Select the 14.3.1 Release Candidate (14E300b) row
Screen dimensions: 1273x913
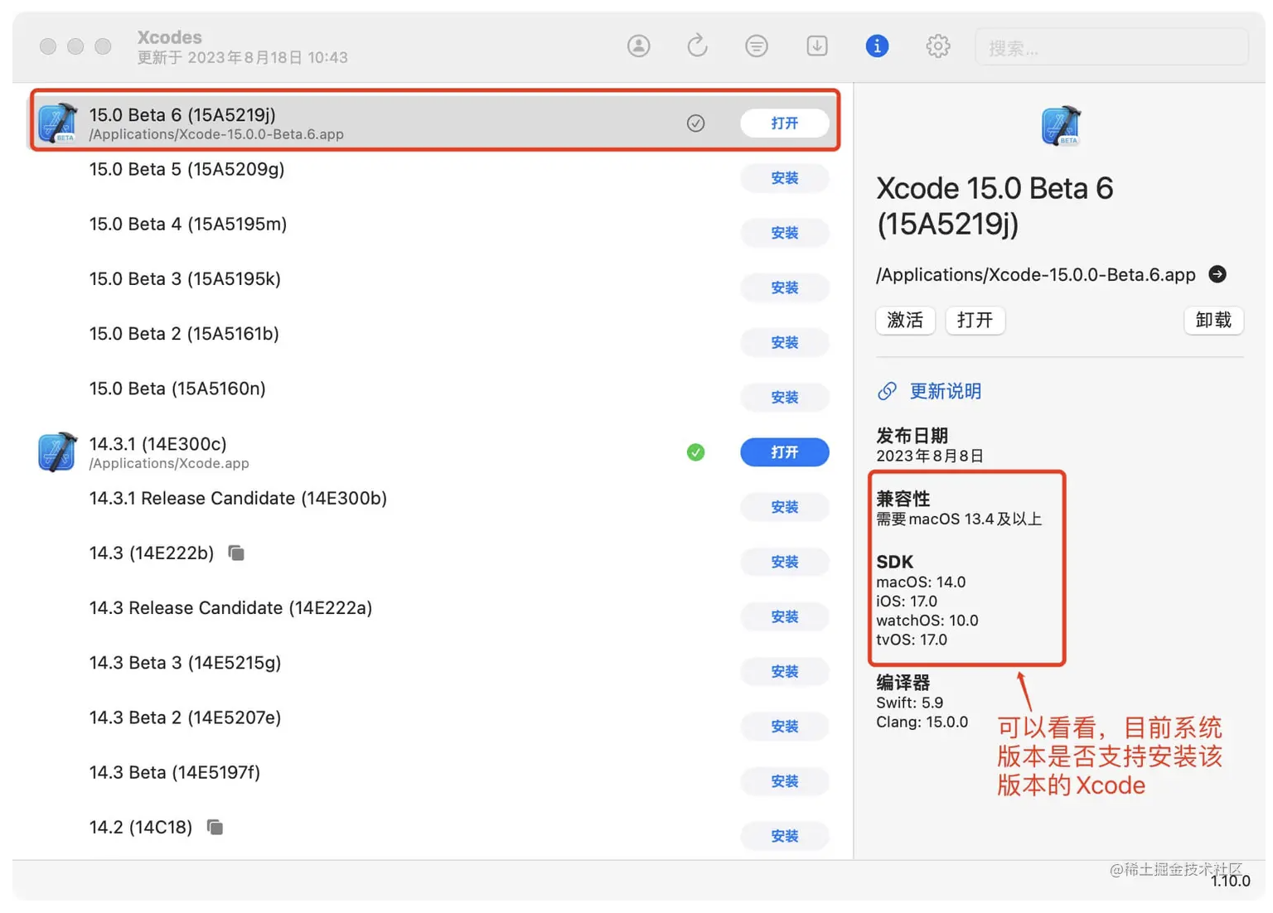click(434, 507)
